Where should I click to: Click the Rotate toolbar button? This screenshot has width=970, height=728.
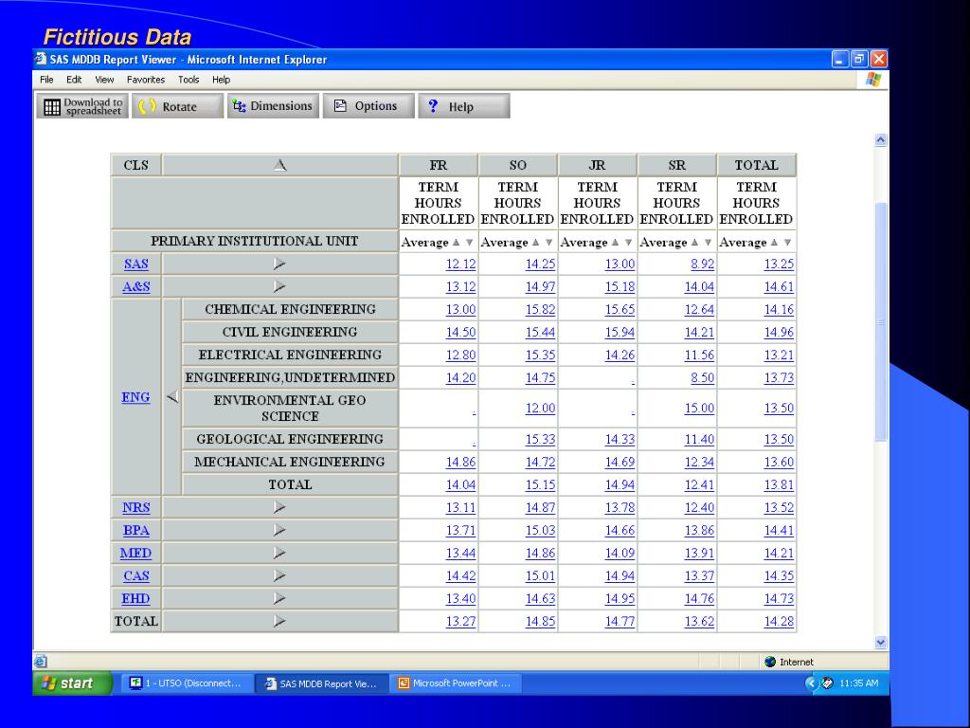[177, 106]
